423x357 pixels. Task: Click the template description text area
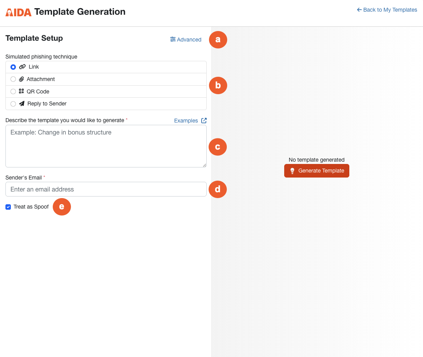point(106,146)
